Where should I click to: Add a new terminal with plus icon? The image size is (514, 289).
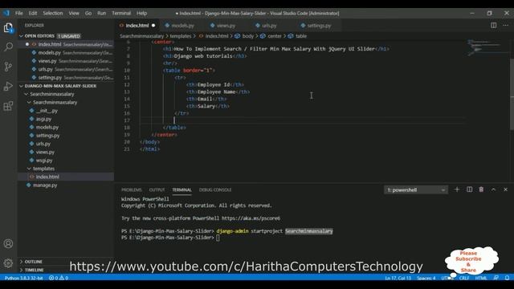457,189
